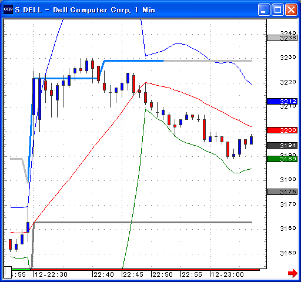Click the 22:55 time axis label
Image resolution: width=301 pixels, height=282 pixels.
(x=192, y=274)
